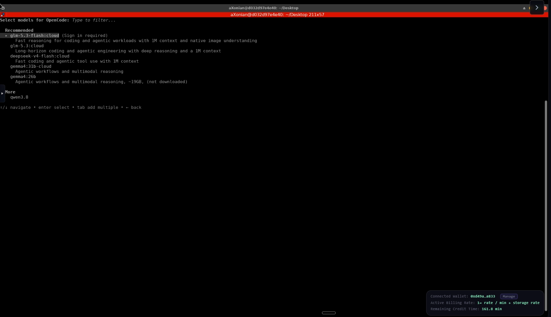Click description 'Fast coding and agentic tool use'
This screenshot has height=317, width=551.
(x=77, y=61)
